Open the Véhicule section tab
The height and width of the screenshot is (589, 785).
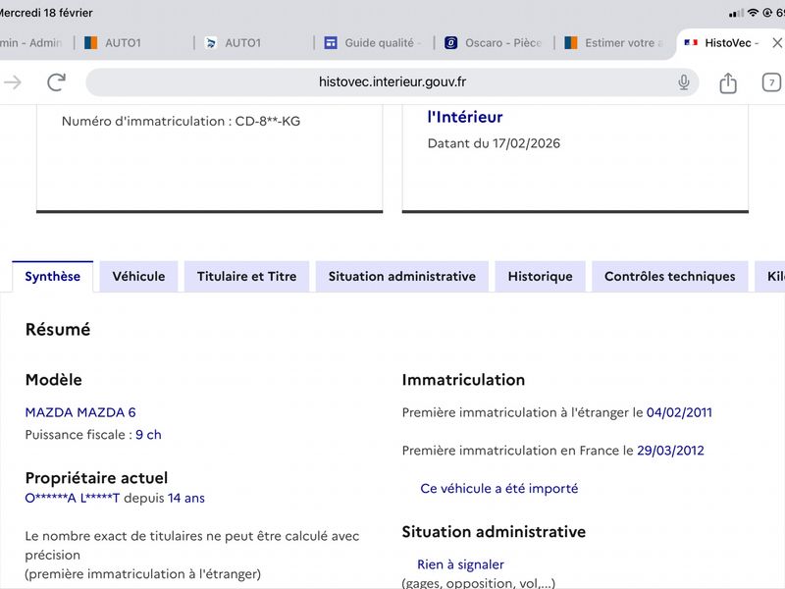[x=138, y=277]
